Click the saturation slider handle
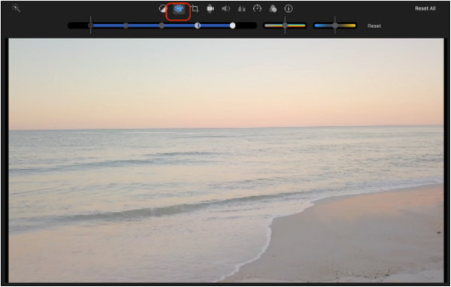 [285, 26]
